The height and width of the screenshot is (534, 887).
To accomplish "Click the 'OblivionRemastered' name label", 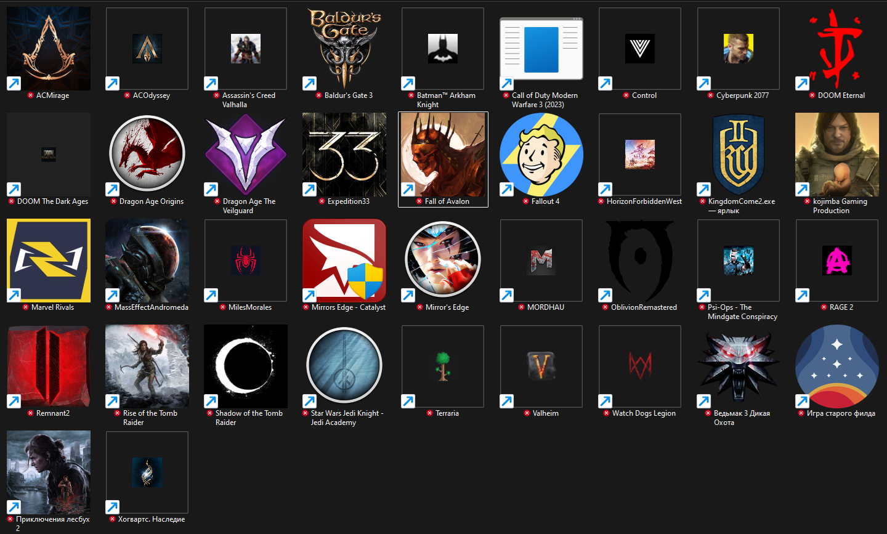I will click(644, 307).
